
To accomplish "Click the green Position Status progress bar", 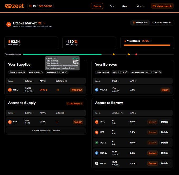I will tap(62, 54).
